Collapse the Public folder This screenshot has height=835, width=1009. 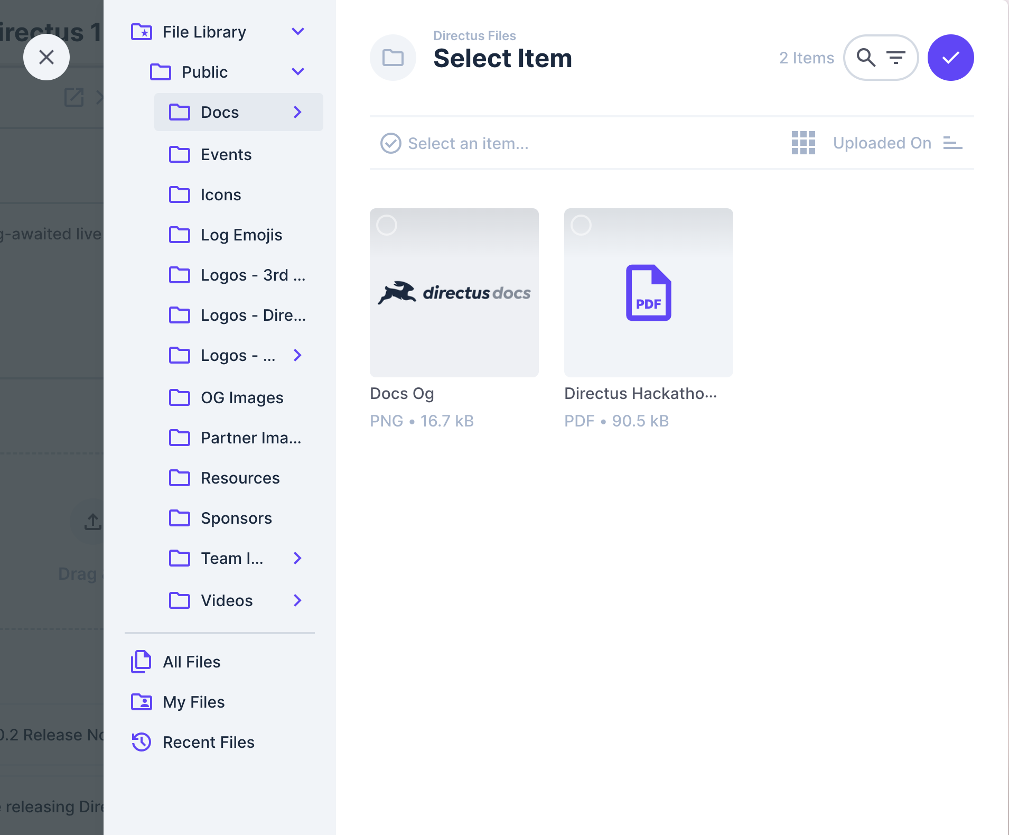coord(298,72)
